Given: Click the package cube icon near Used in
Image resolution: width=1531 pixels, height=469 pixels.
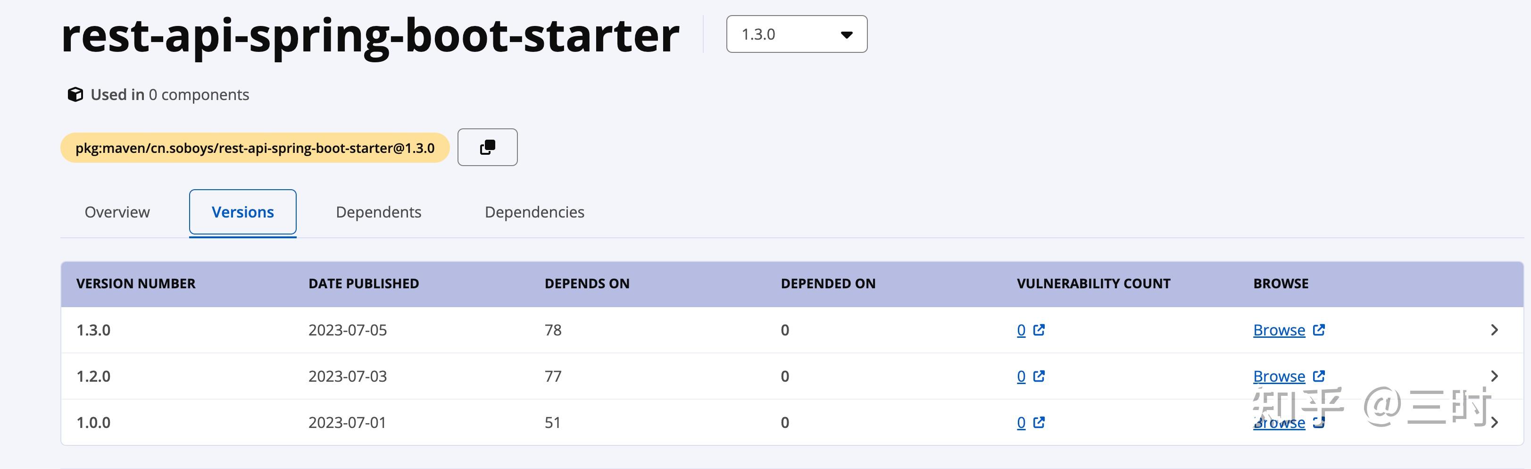Looking at the screenshot, I should coord(75,94).
